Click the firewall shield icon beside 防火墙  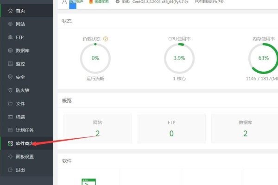tap(10, 90)
